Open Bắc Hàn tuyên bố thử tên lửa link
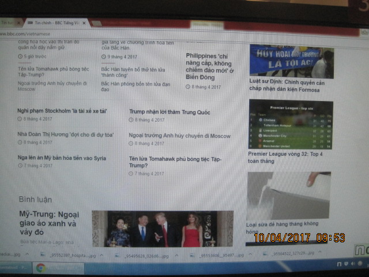The width and height of the screenshot is (369, 277). point(133,72)
